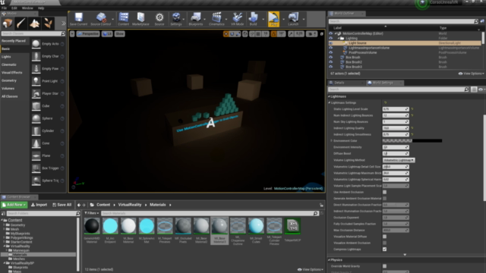Open the Cinematic placement category
Viewport: 486px width, 273px height.
(14, 64)
